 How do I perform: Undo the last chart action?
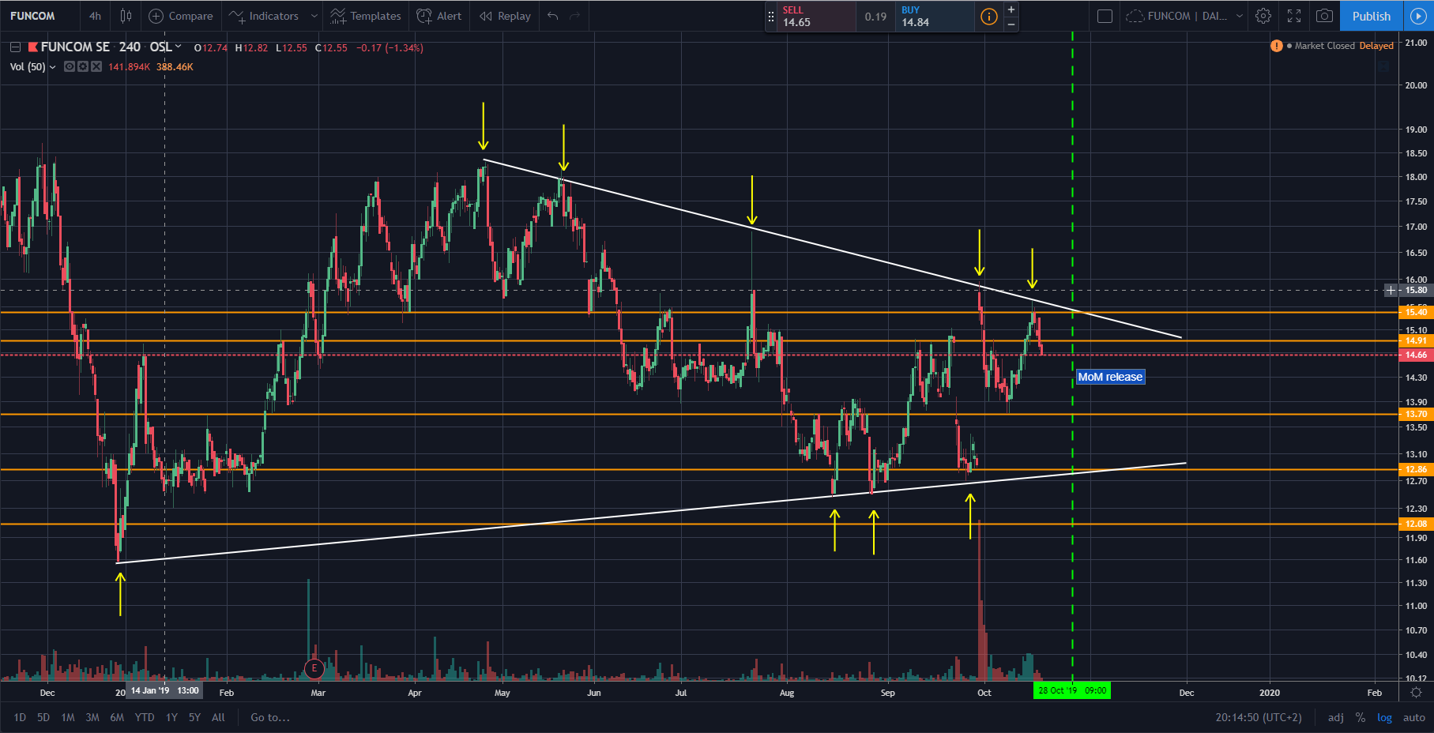coord(553,16)
